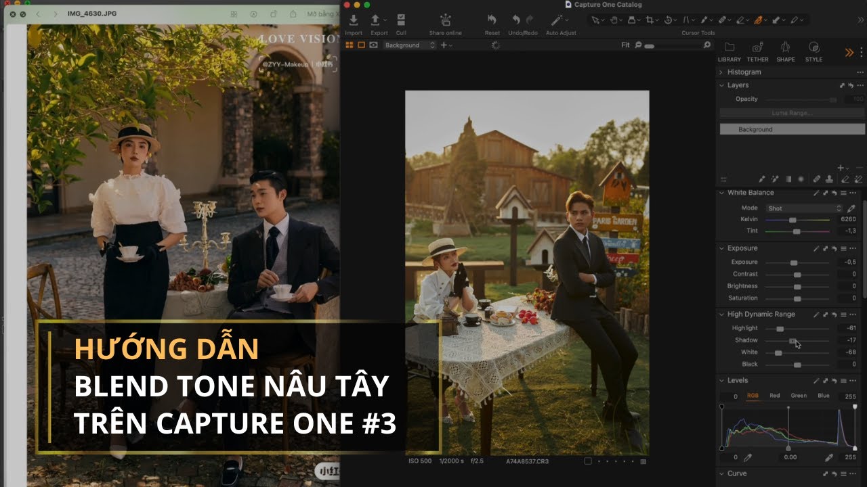Select the Pan hand cursor tool
The height and width of the screenshot is (487, 867).
click(614, 20)
